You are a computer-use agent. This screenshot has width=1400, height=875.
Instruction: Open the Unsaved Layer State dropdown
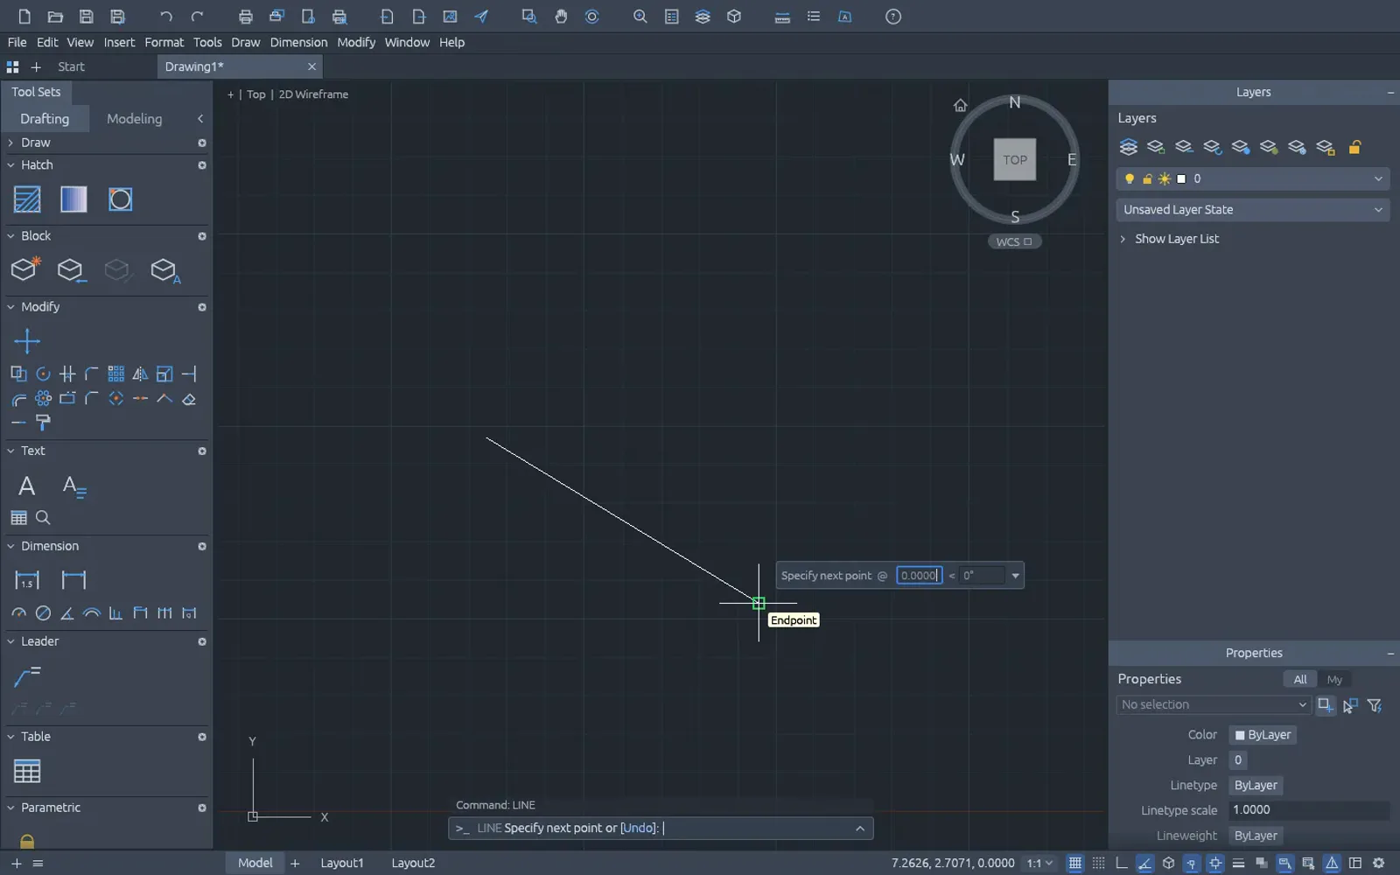click(1253, 210)
